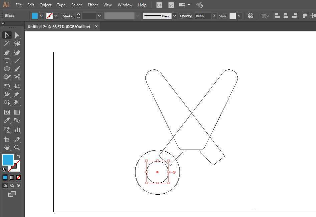Switch to the Untitled-2 document tab
This screenshot has width=316, height=217.
pos(59,27)
